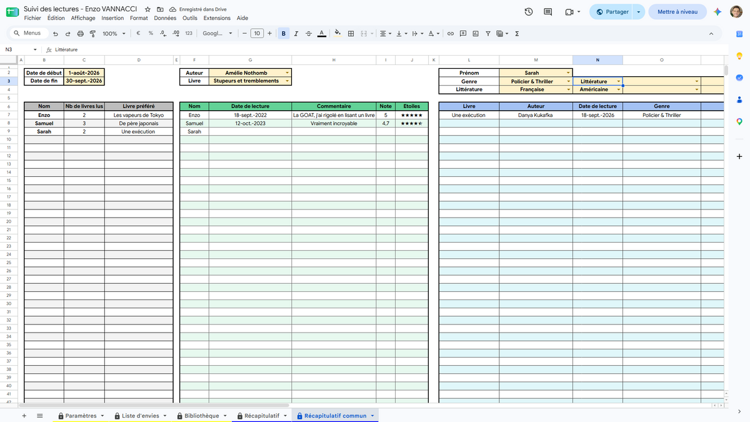Click the insert chart icon
The width and height of the screenshot is (750, 422).
click(476, 34)
